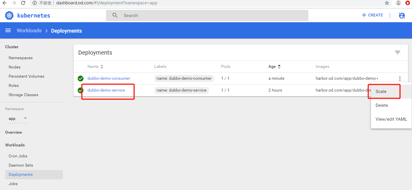Screen dimensions: 412x190
Task: Toggle the hamburger navigation menu
Action: click(8, 31)
